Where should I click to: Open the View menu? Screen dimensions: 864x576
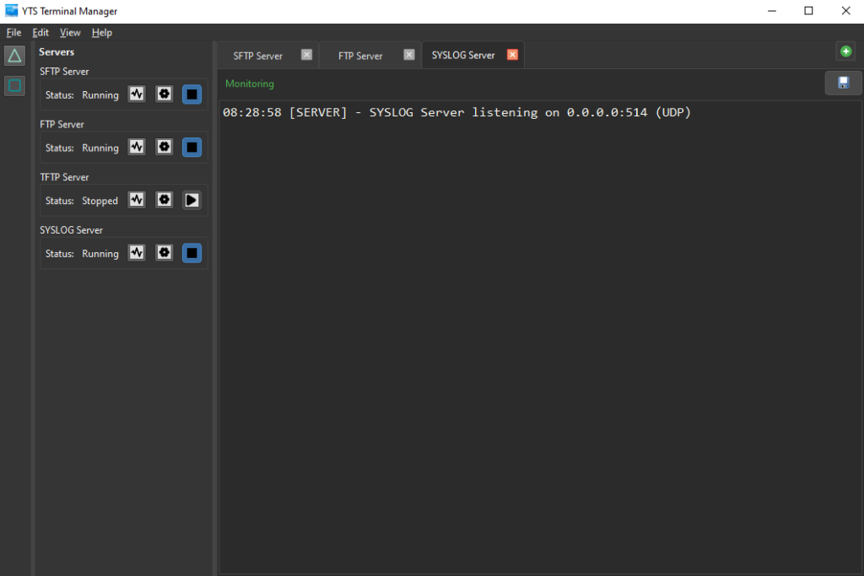70,32
